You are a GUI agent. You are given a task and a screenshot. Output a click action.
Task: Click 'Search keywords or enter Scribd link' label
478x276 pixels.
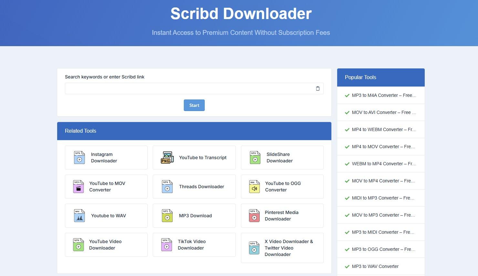[x=105, y=77]
